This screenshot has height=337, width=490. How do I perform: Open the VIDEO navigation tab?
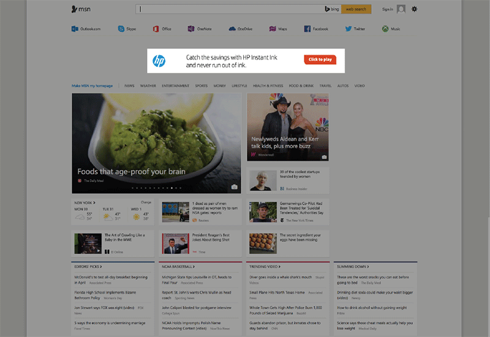click(x=360, y=86)
